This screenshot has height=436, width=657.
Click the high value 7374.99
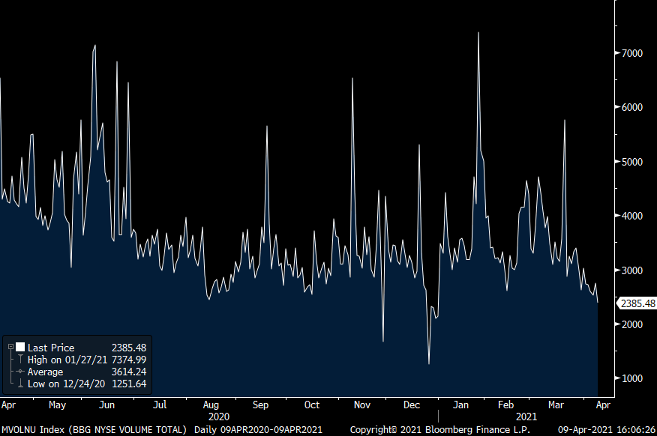129,360
